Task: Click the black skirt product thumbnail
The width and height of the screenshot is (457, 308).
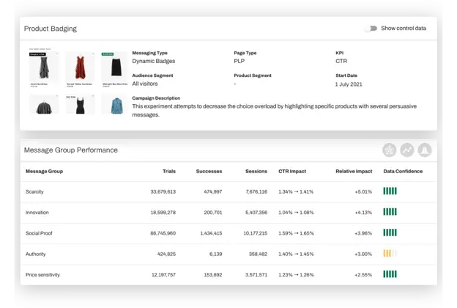Action: click(x=116, y=68)
